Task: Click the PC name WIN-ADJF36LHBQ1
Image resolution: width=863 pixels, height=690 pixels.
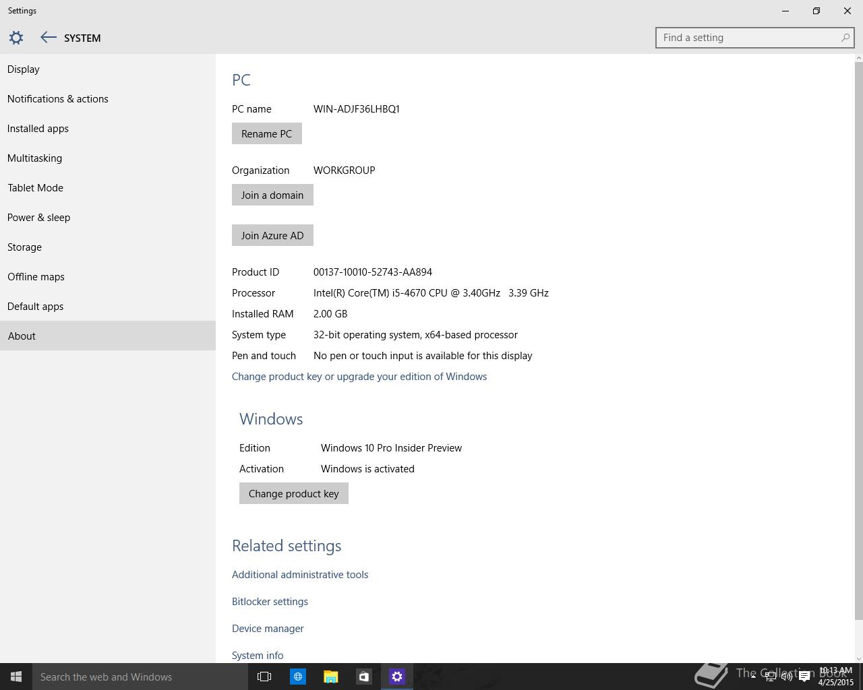Action: [x=357, y=109]
